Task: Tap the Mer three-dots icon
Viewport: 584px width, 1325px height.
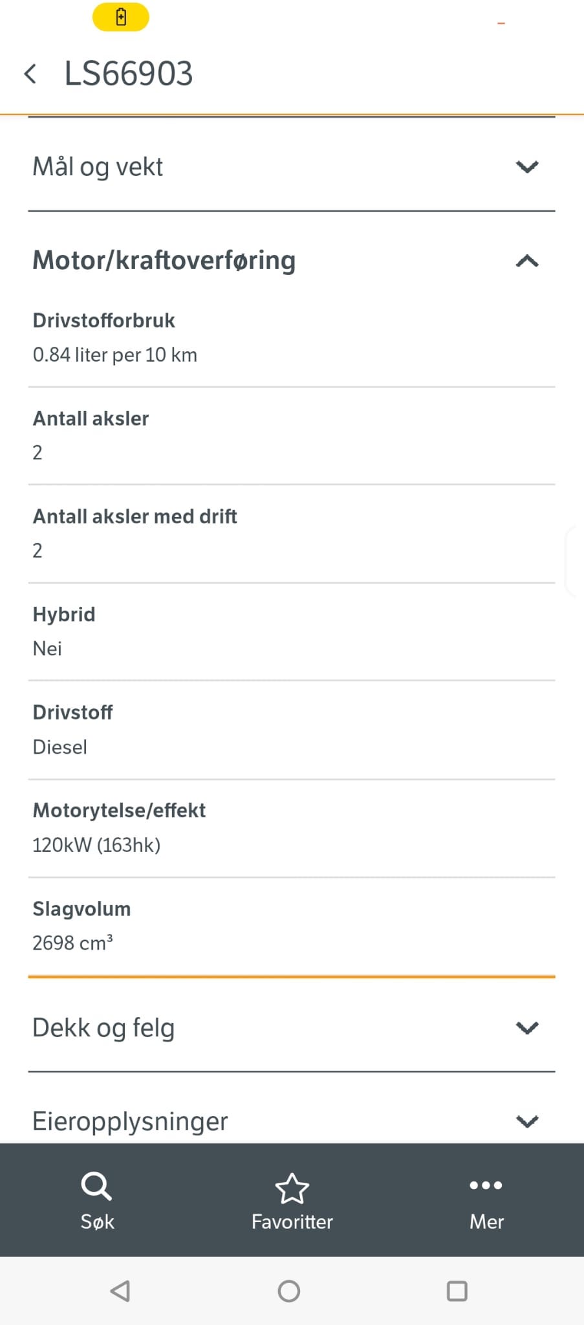Action: tap(486, 1185)
